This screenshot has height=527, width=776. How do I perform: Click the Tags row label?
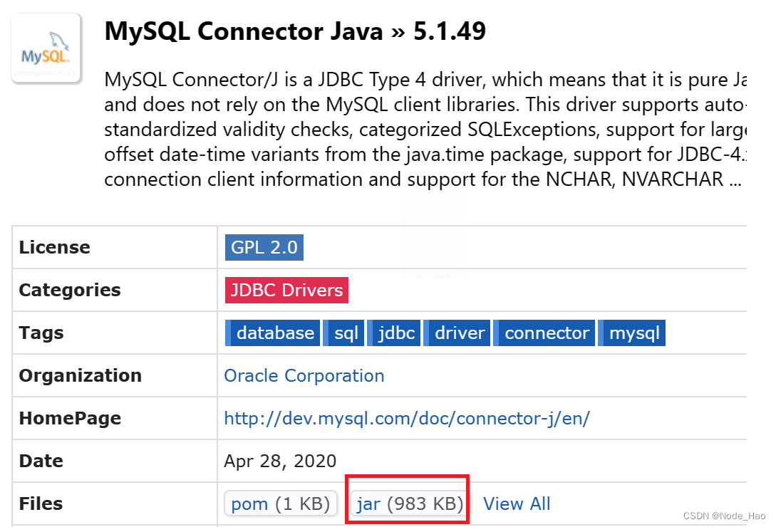tap(41, 333)
